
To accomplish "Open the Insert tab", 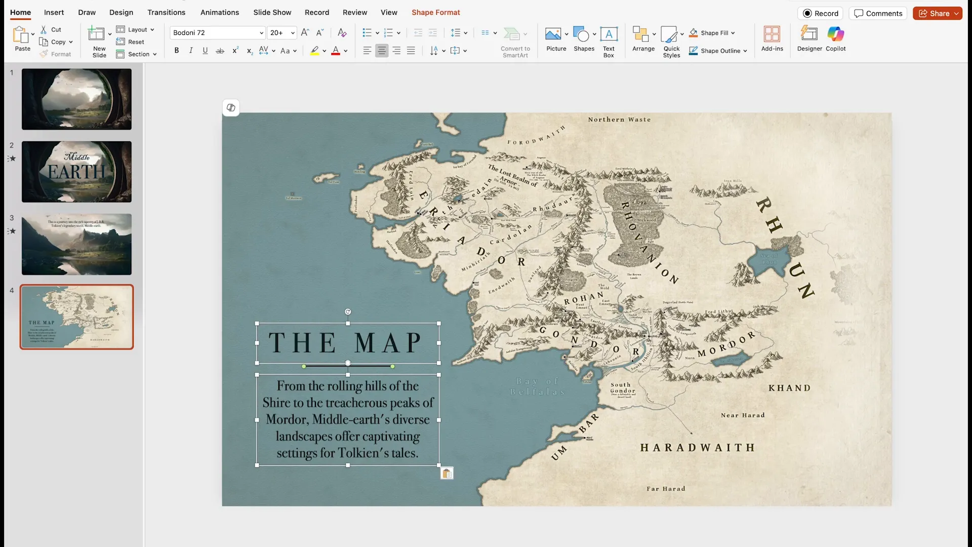I will point(54,12).
